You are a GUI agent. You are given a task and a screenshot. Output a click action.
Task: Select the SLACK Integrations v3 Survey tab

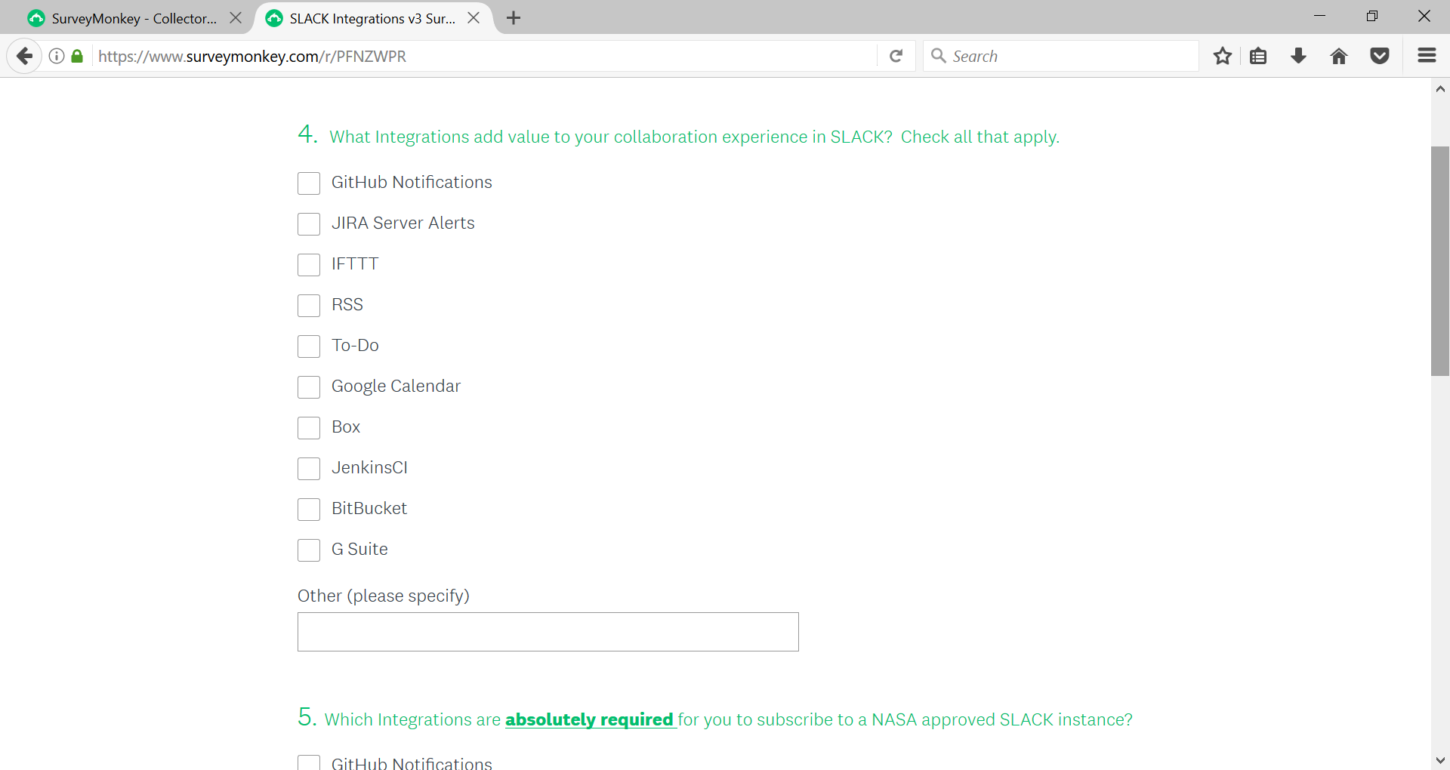372,18
